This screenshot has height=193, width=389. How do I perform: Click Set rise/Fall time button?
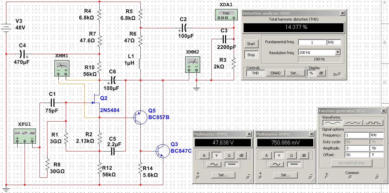coord(352,163)
